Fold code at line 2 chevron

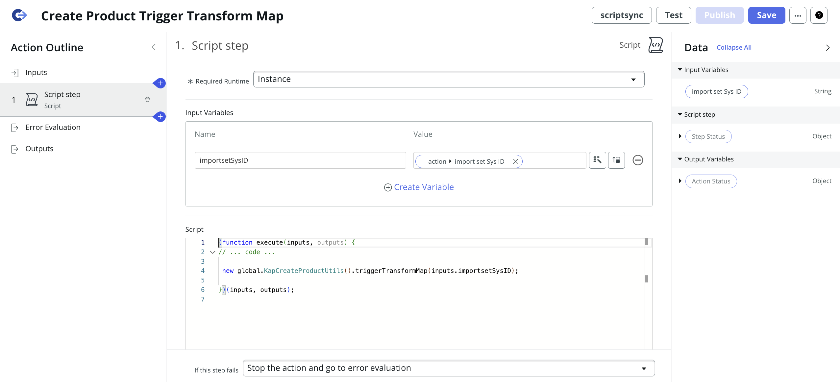click(212, 252)
